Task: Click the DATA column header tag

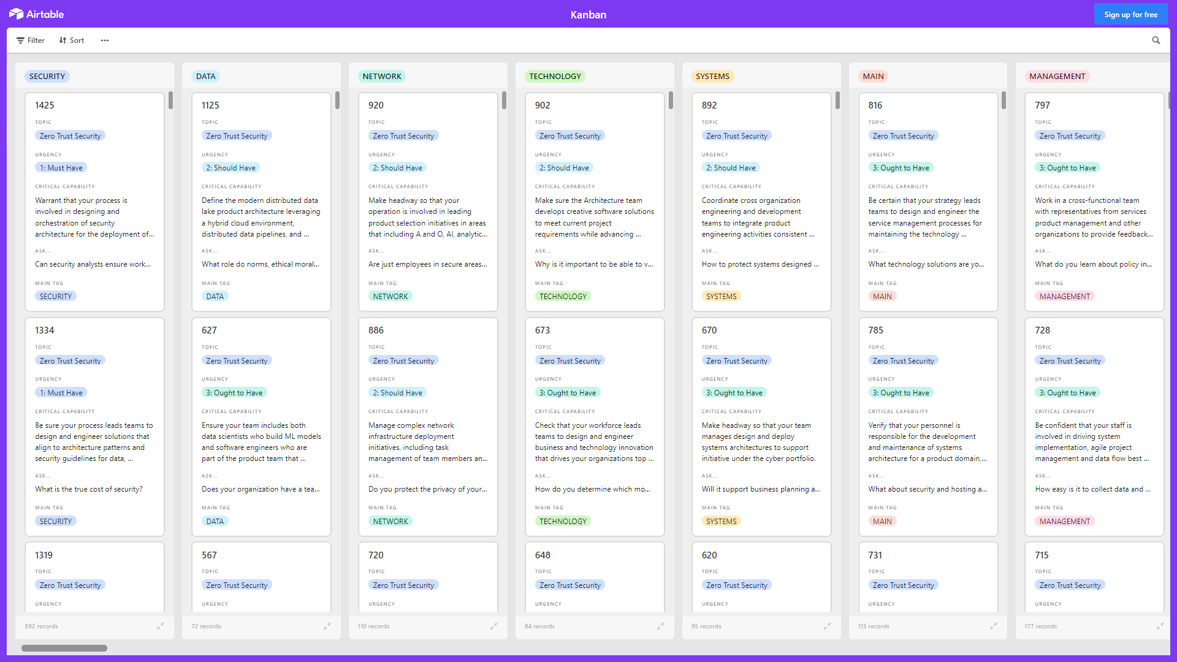Action: click(x=206, y=77)
